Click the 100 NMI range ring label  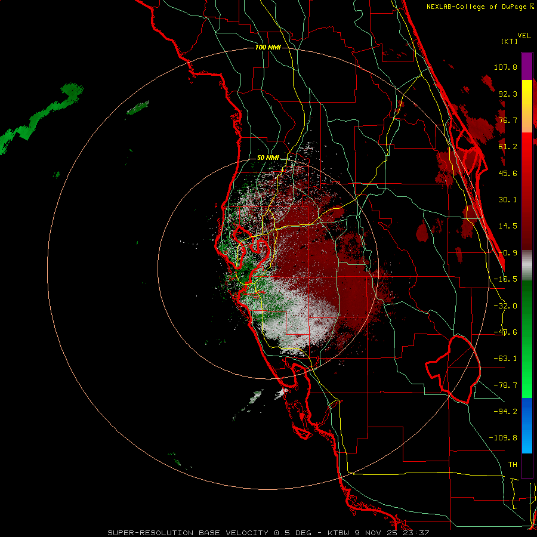tap(268, 47)
